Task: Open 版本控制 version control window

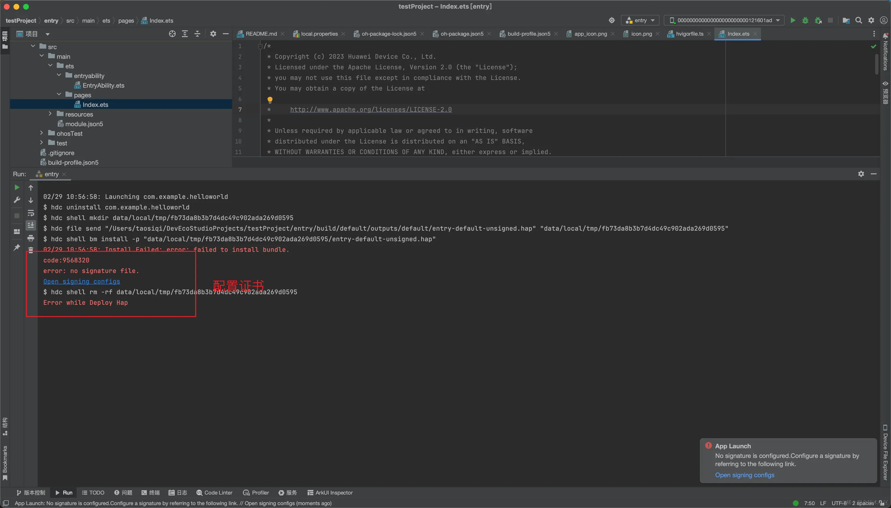Action: tap(31, 492)
